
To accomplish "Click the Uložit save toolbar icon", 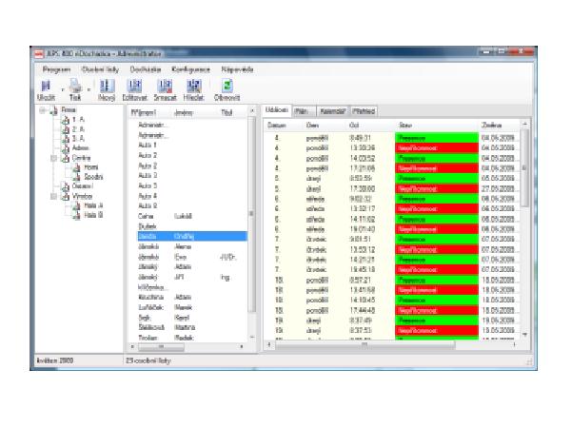I will [46, 88].
